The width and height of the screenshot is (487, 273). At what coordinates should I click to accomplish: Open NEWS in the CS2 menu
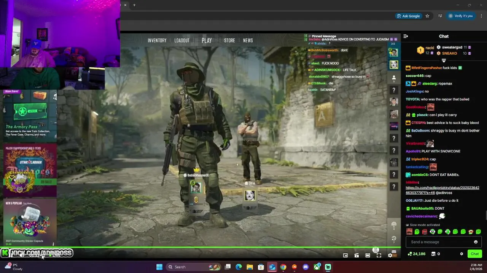tap(248, 41)
